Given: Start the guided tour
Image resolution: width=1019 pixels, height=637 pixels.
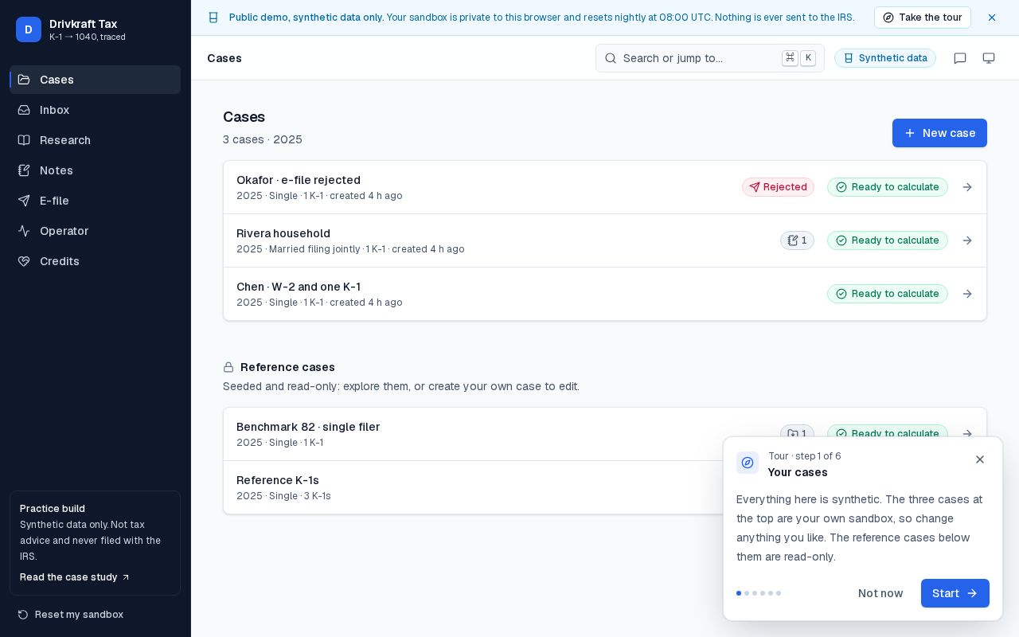Looking at the screenshot, I should pos(955,593).
